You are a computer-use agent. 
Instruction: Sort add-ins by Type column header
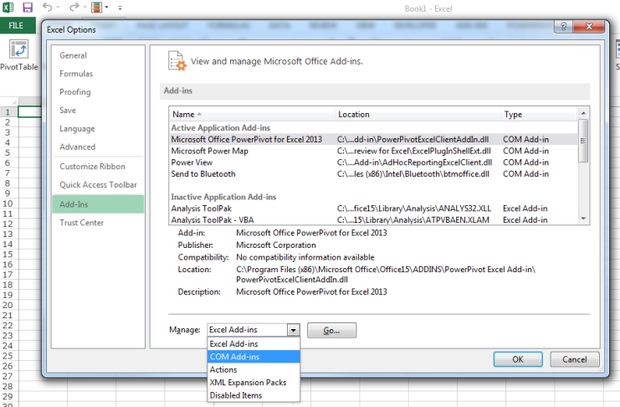[539, 115]
